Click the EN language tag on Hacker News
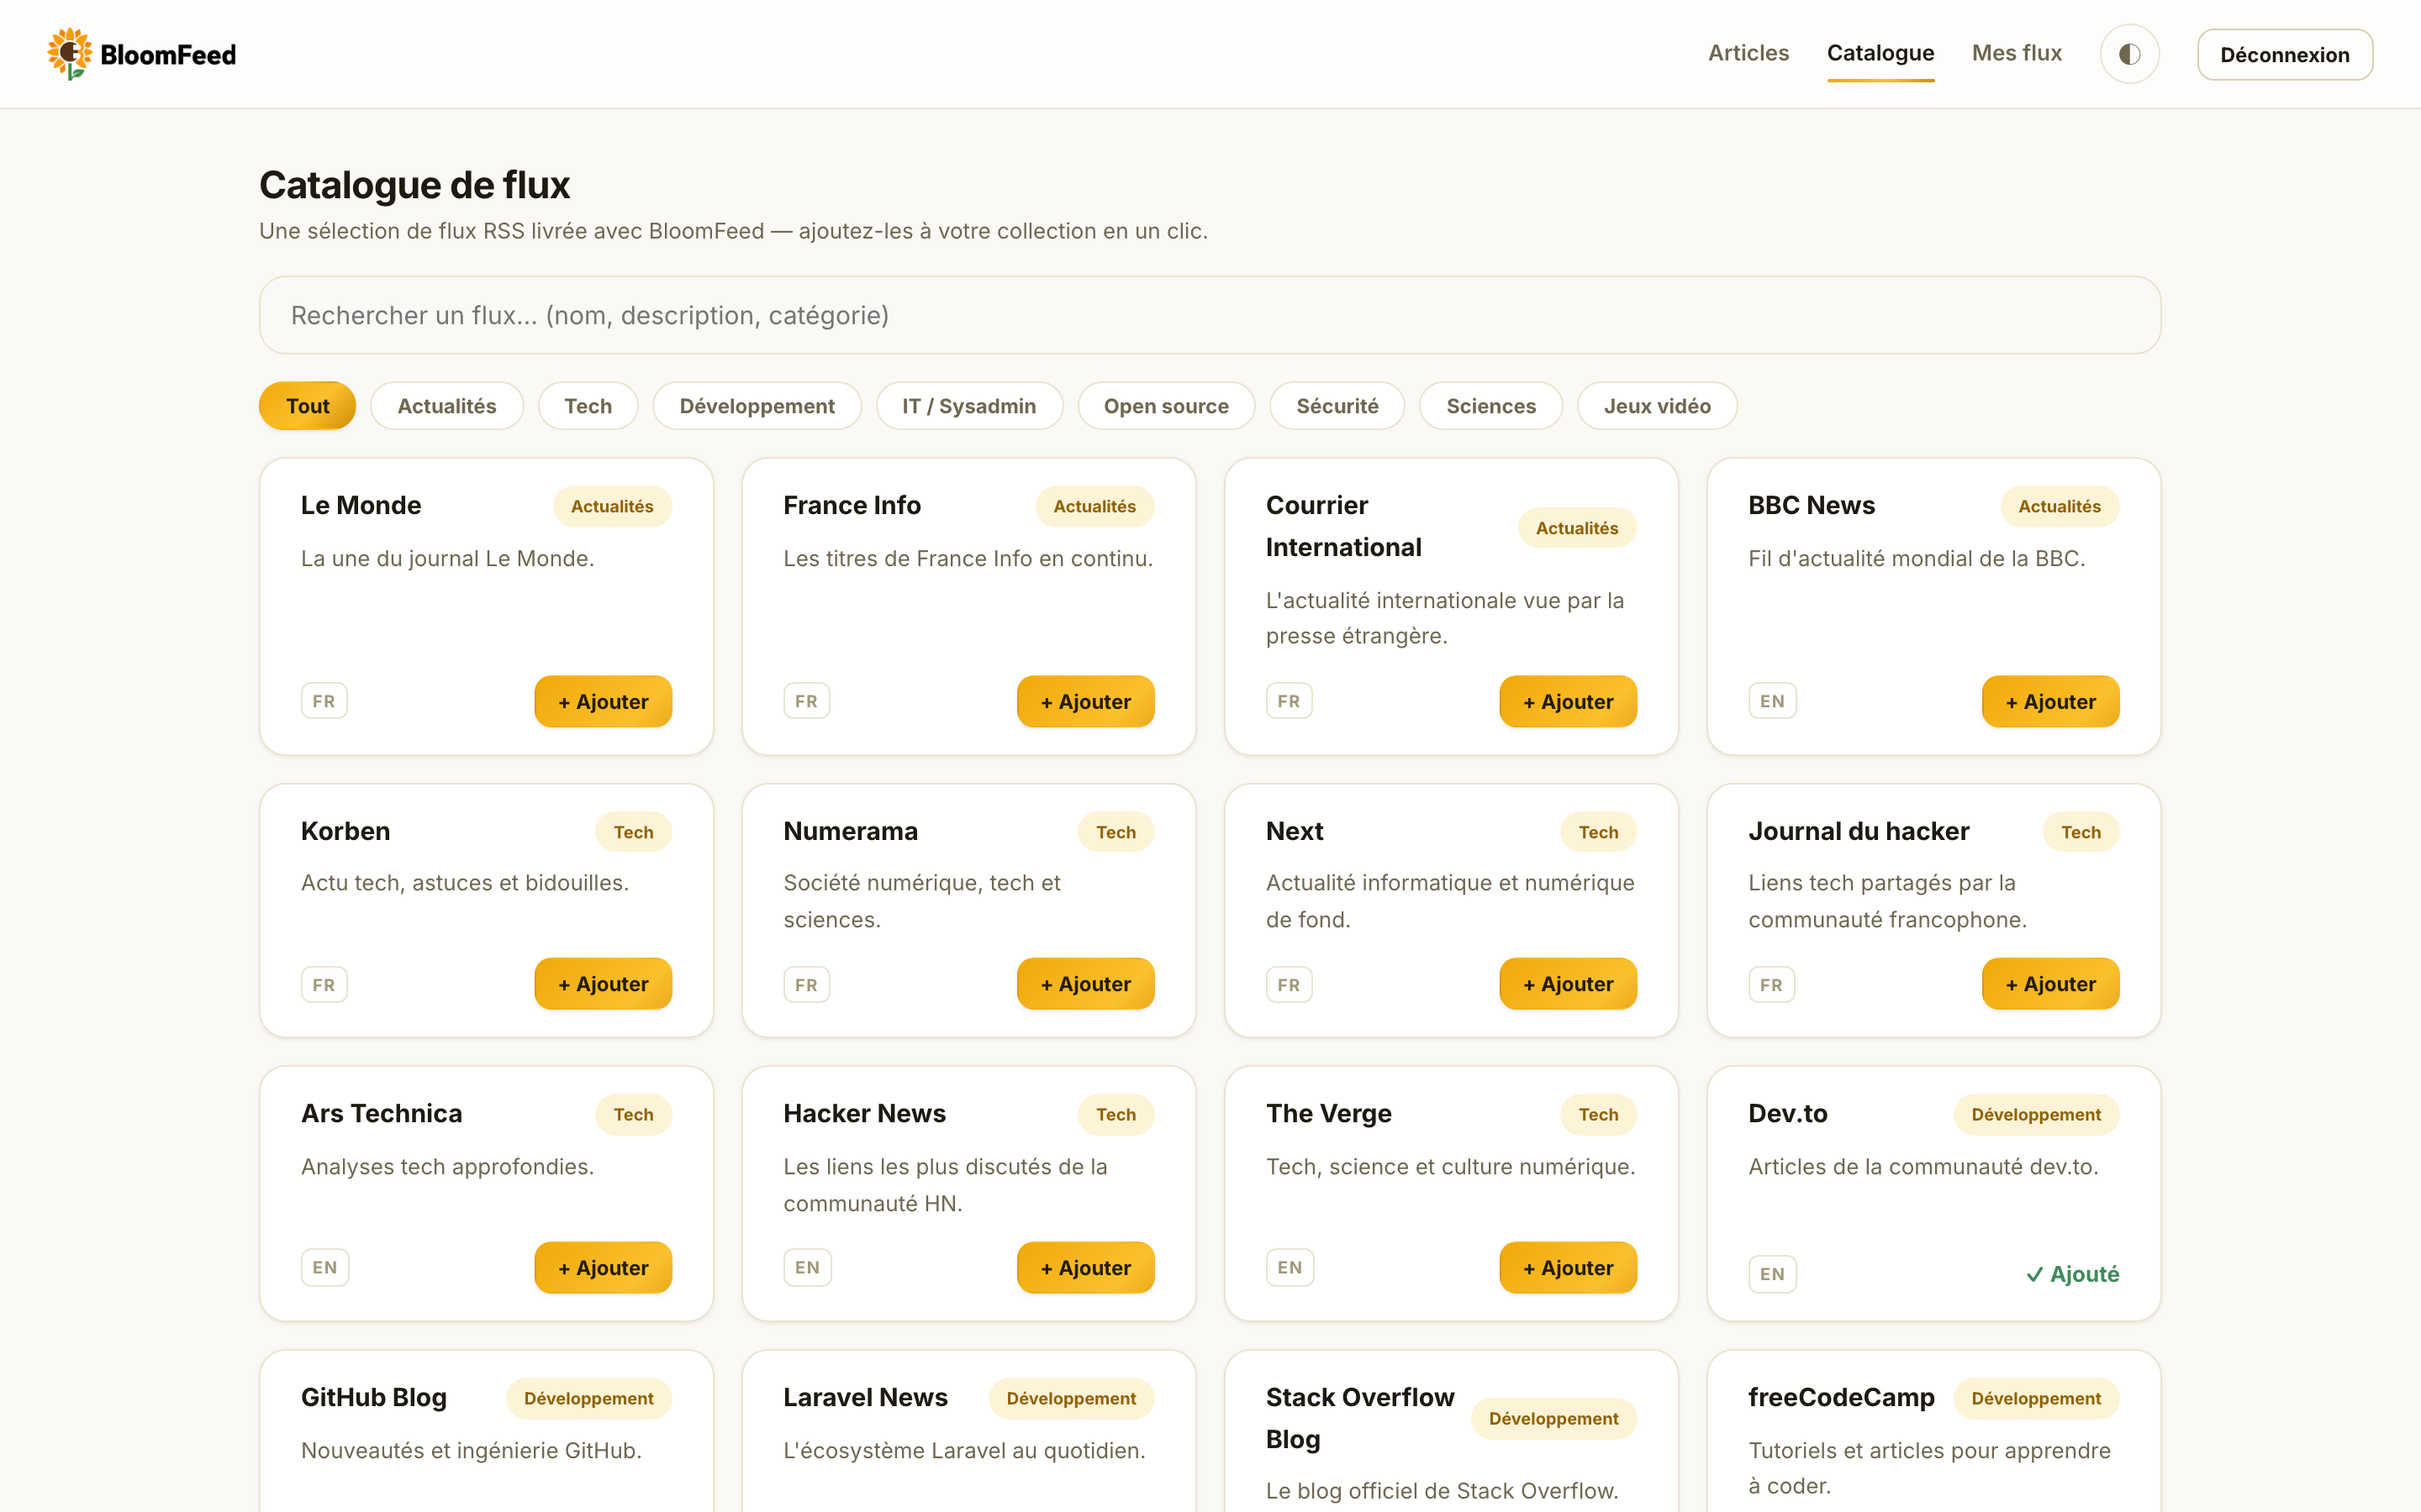2421x1512 pixels. (x=807, y=1267)
